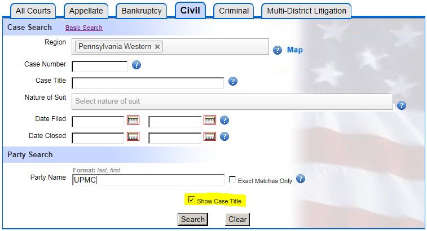Click the help icon beside Case Title field

click(x=232, y=82)
